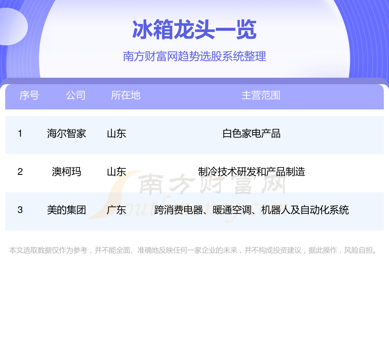Click 跨消费电器、暖通空调 business scope cell
The height and width of the screenshot is (340, 389).
(252, 210)
